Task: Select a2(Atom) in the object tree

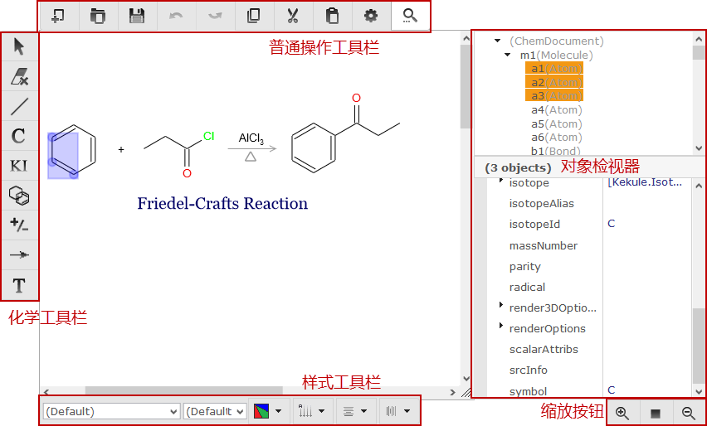Action: tap(554, 82)
